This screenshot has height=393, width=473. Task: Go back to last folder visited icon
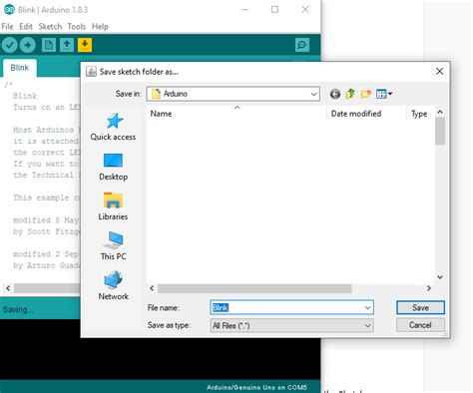335,94
